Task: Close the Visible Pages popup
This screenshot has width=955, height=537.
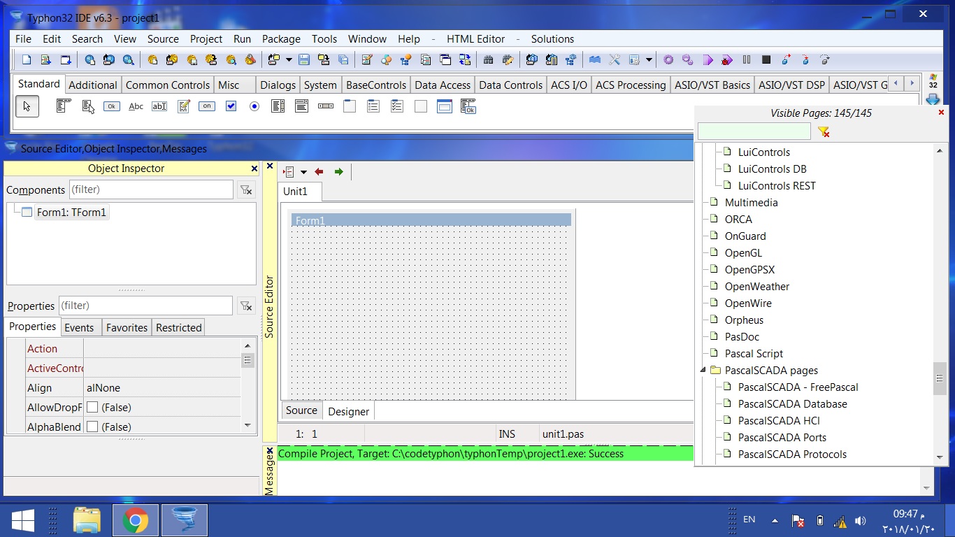Action: (x=941, y=113)
